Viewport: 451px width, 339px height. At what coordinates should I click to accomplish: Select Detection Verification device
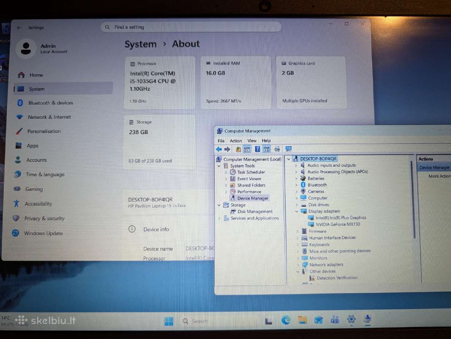pyautogui.click(x=337, y=278)
